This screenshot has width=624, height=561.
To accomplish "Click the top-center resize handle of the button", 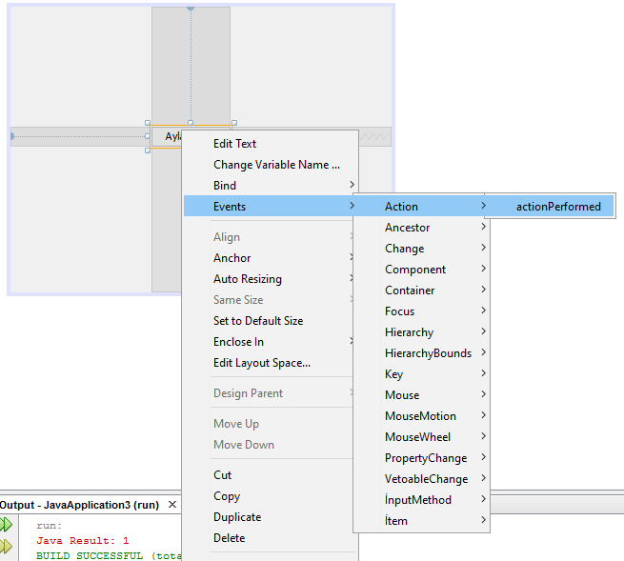I will [191, 123].
